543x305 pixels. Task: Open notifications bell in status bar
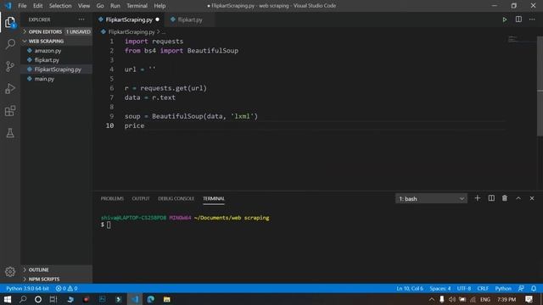534,288
